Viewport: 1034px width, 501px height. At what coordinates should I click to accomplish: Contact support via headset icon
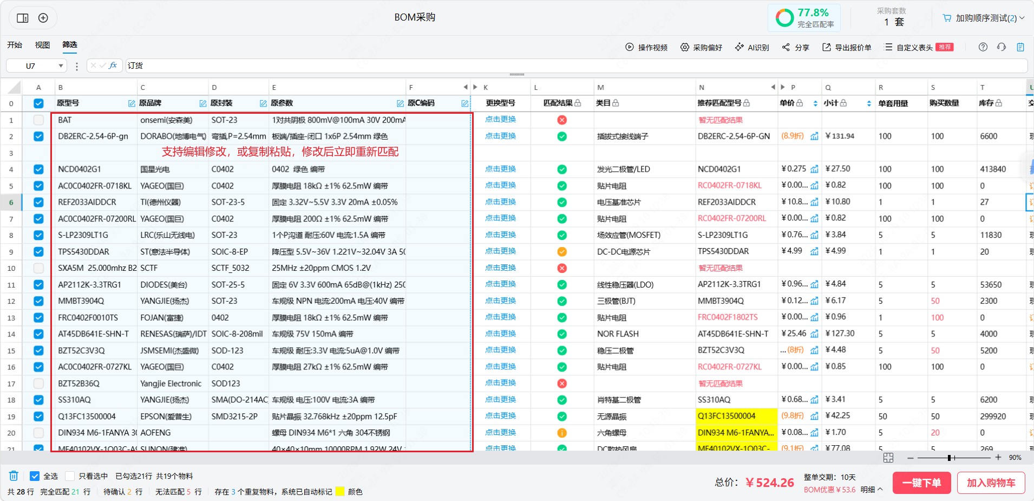point(1002,47)
